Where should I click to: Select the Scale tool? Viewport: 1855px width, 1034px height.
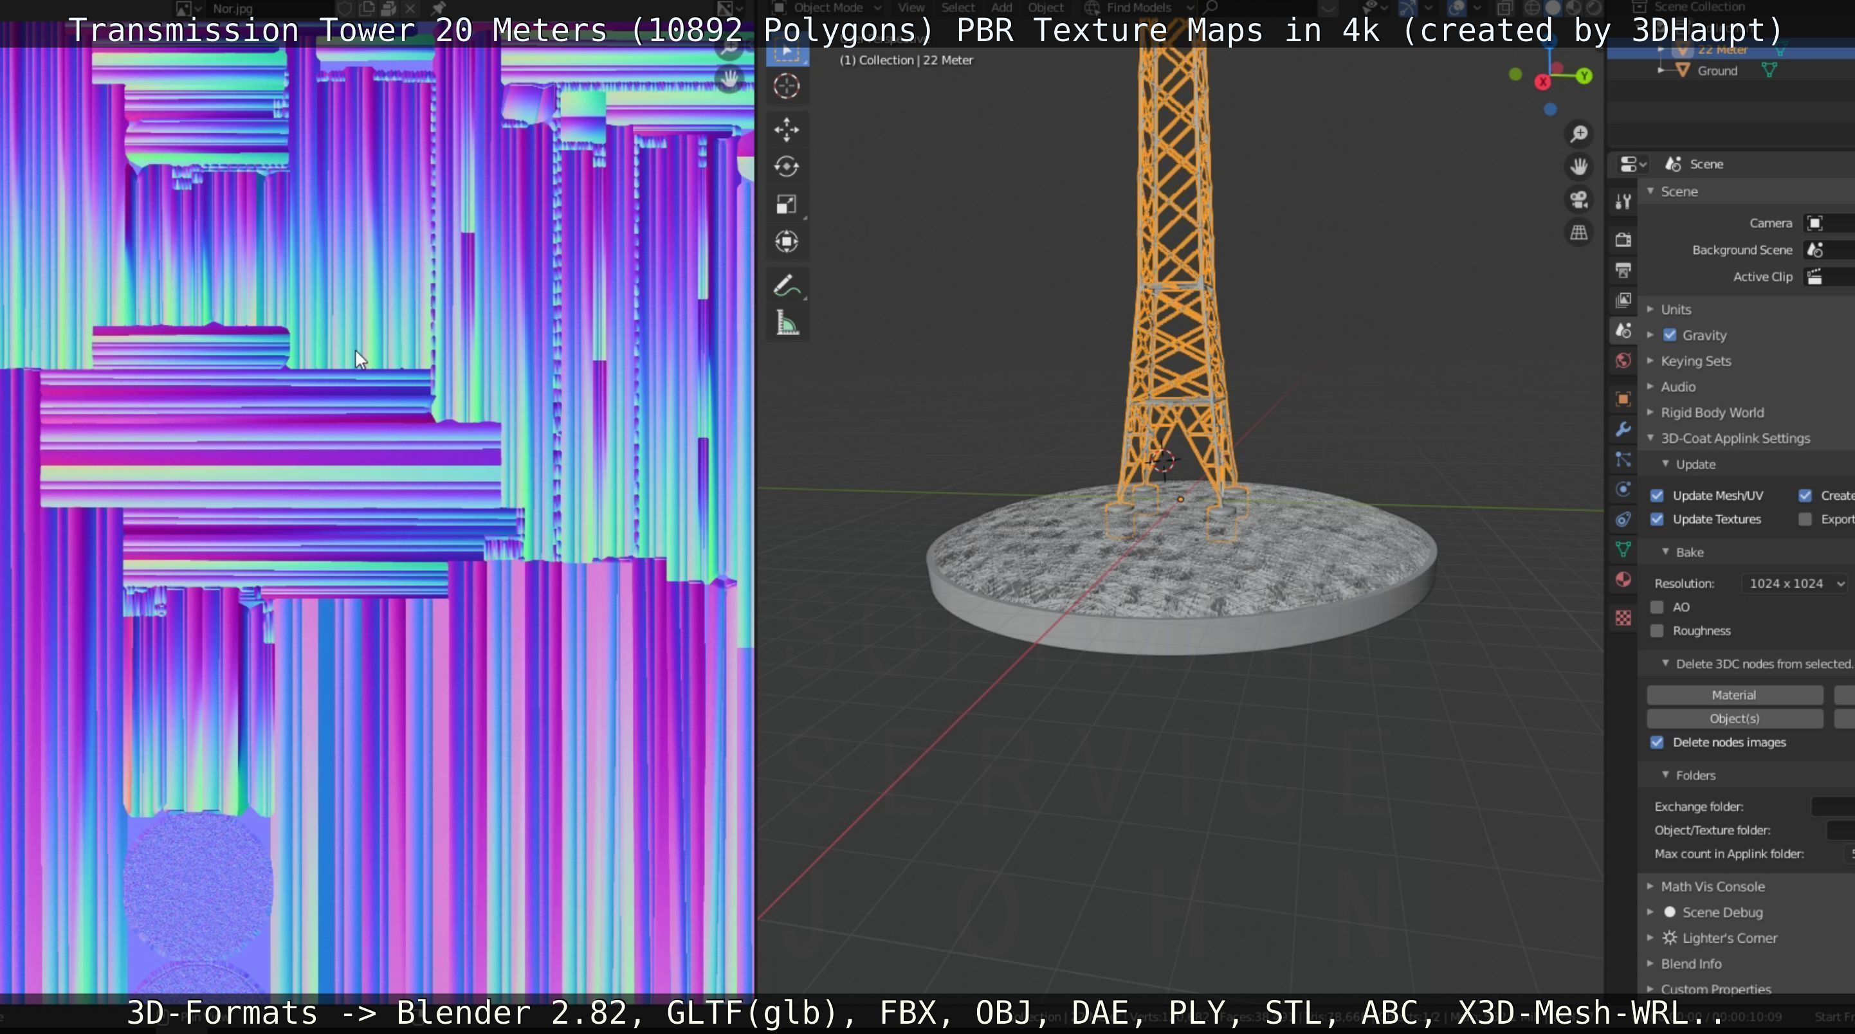coord(787,204)
